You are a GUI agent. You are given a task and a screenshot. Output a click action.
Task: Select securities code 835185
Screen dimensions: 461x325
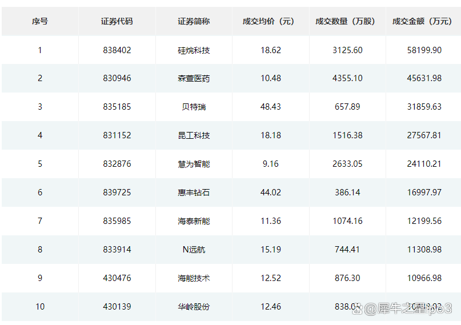point(117,107)
